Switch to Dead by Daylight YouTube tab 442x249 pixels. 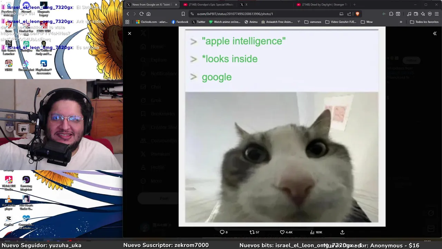[322, 4]
